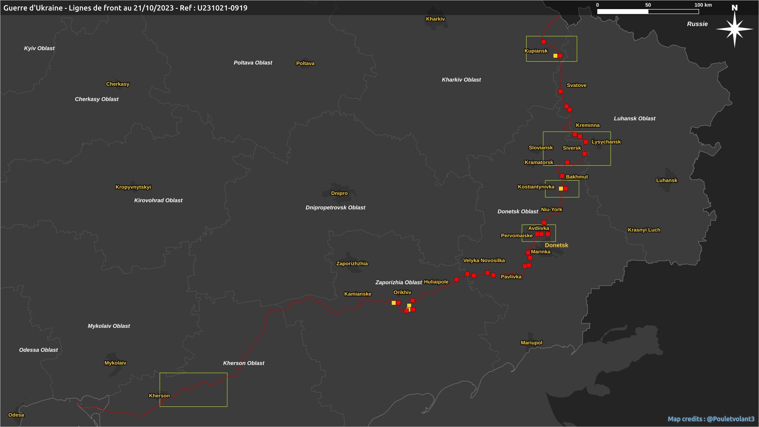Select the Donetsk Oblast label
759x427 pixels.
517,212
